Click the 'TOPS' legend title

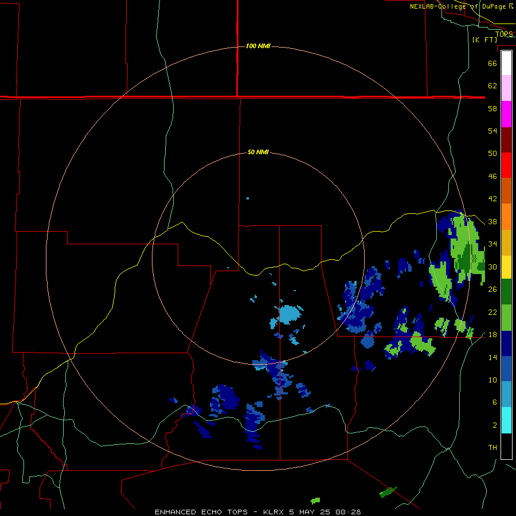504,34
